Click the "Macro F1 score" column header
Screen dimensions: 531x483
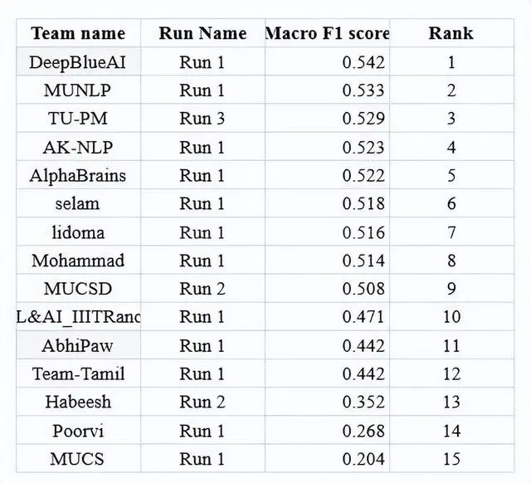click(327, 34)
